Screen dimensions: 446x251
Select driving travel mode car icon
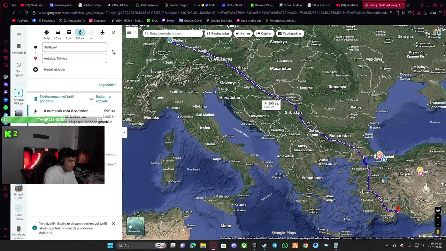pyautogui.click(x=58, y=32)
